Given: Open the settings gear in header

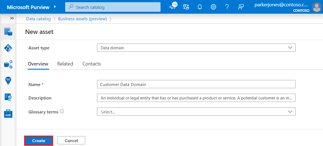Looking at the screenshot, I should pos(213,7).
